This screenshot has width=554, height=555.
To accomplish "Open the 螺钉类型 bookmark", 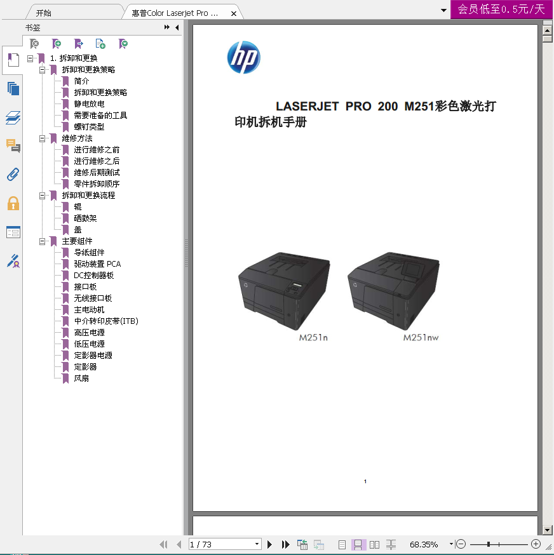I will pos(90,127).
